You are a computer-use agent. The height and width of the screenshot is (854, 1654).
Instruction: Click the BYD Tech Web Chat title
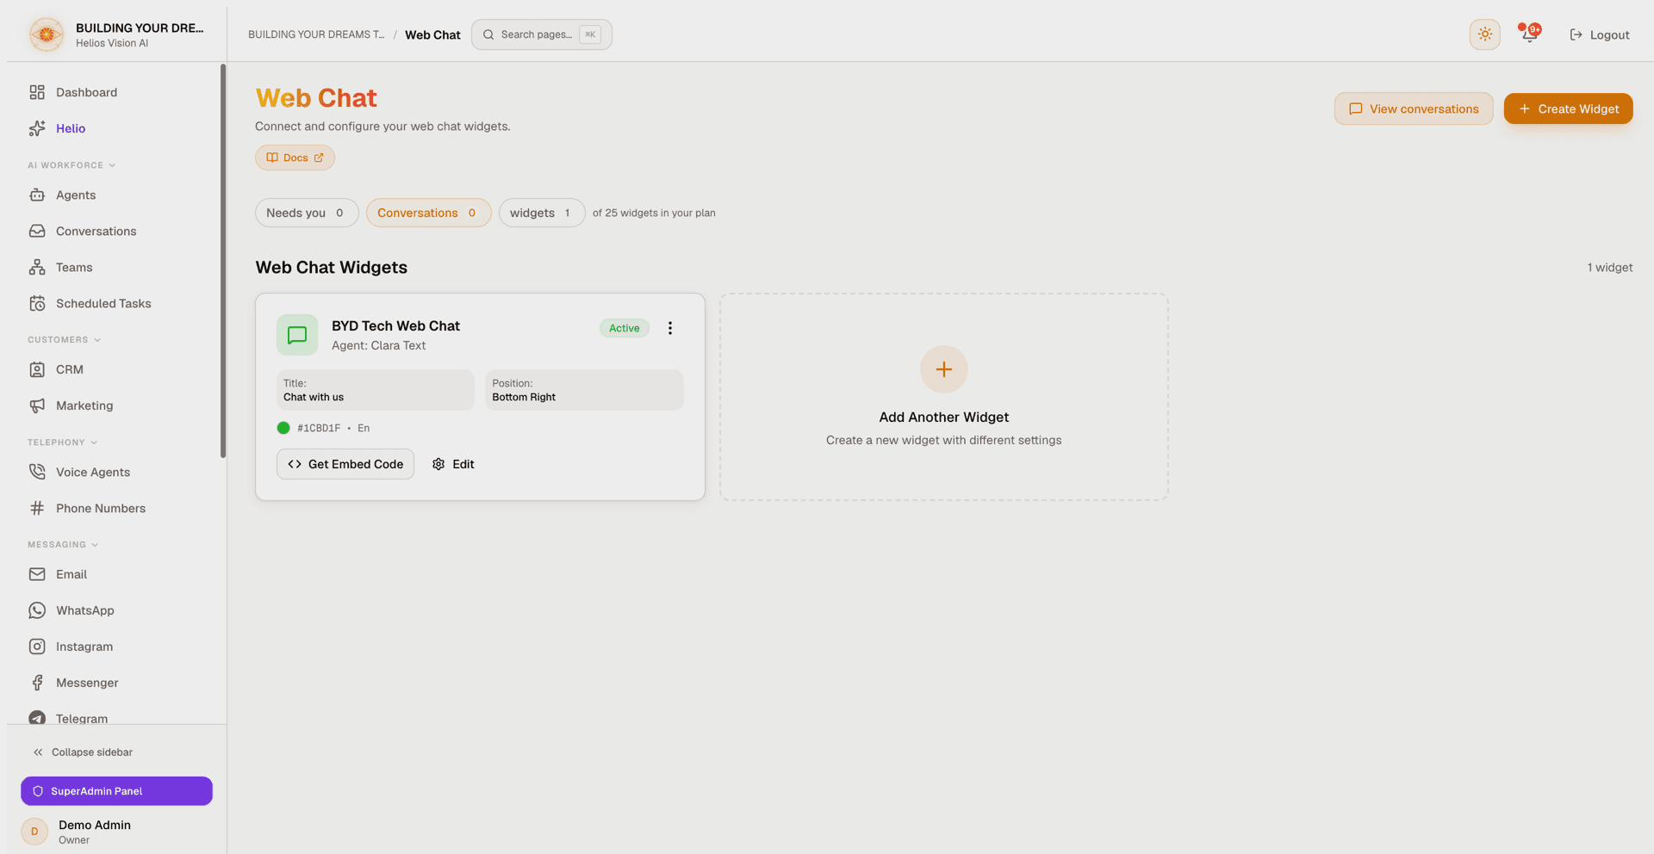(395, 325)
